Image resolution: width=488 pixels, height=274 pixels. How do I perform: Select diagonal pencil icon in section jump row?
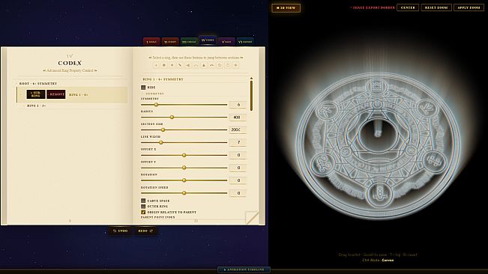point(180,65)
